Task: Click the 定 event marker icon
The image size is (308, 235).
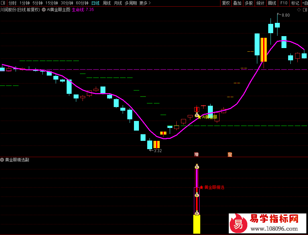Action: 230,154
